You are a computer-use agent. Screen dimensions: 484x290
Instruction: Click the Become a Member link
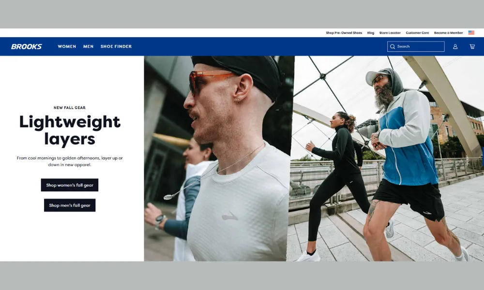click(448, 33)
